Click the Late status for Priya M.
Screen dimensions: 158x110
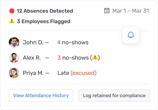pos(63,73)
